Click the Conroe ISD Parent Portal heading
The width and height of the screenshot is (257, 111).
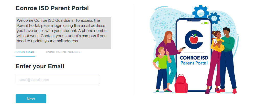point(52,8)
